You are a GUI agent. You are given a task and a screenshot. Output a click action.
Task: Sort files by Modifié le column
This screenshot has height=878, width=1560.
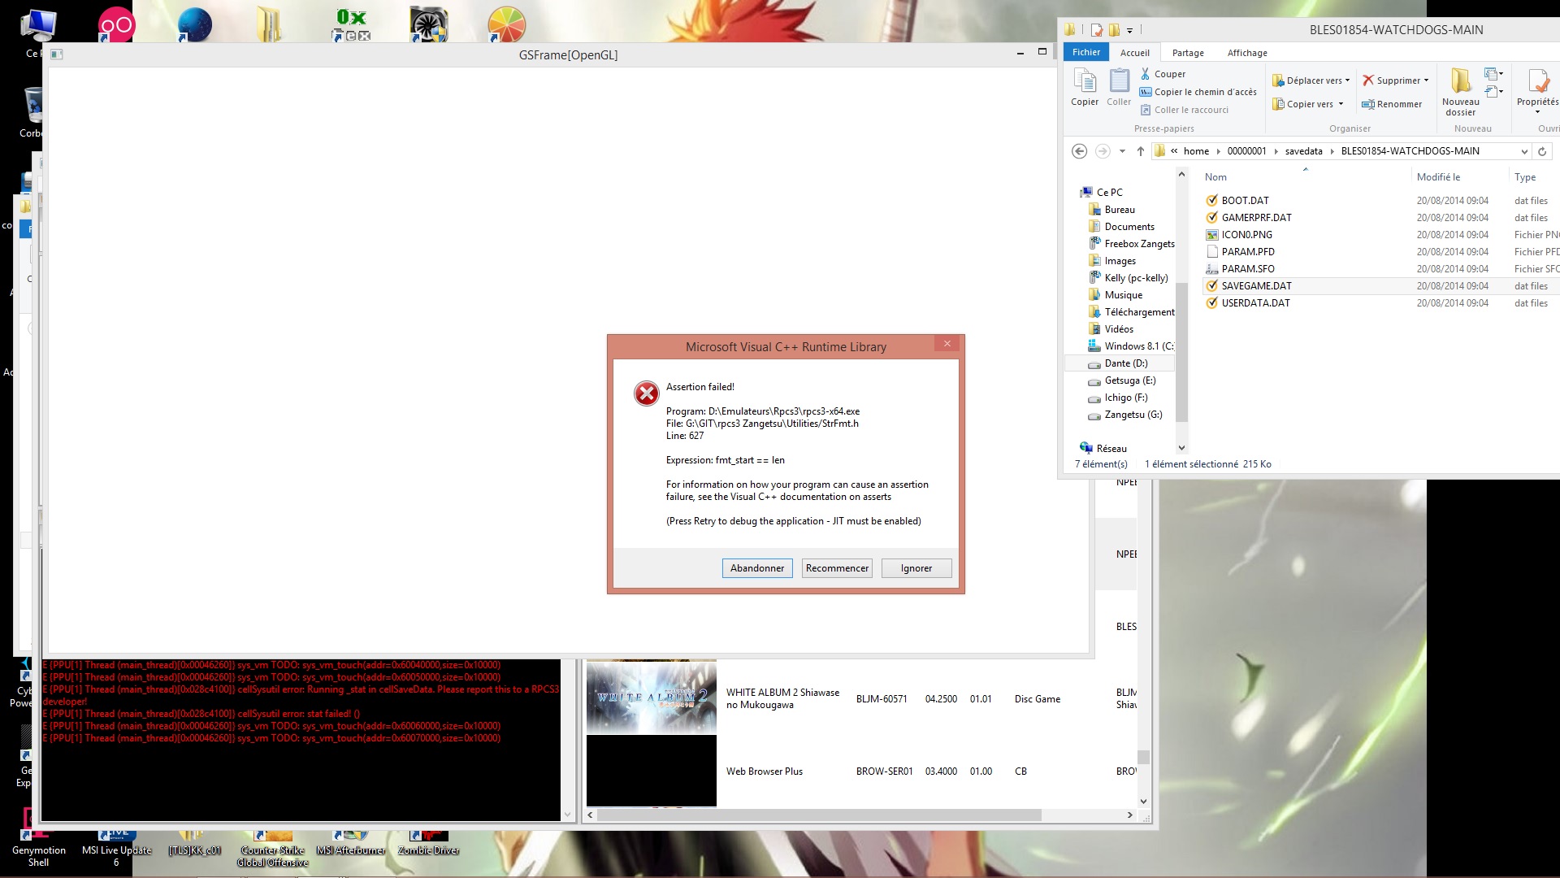(1438, 177)
